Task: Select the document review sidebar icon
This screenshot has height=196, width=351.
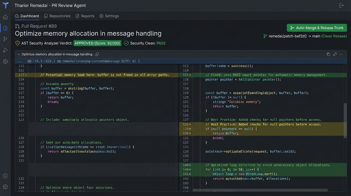Action: click(x=5, y=28)
